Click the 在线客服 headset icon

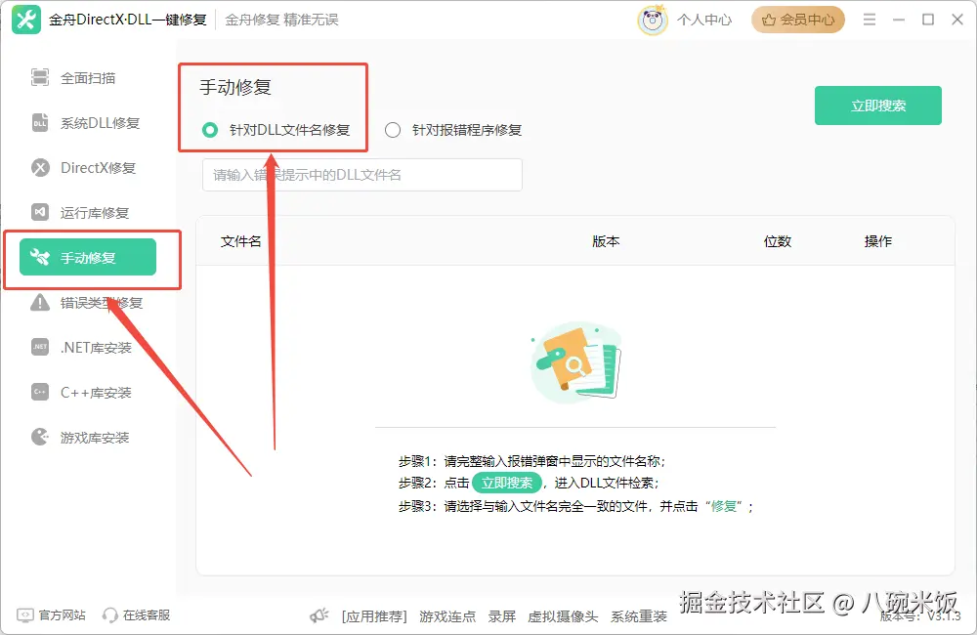[109, 615]
